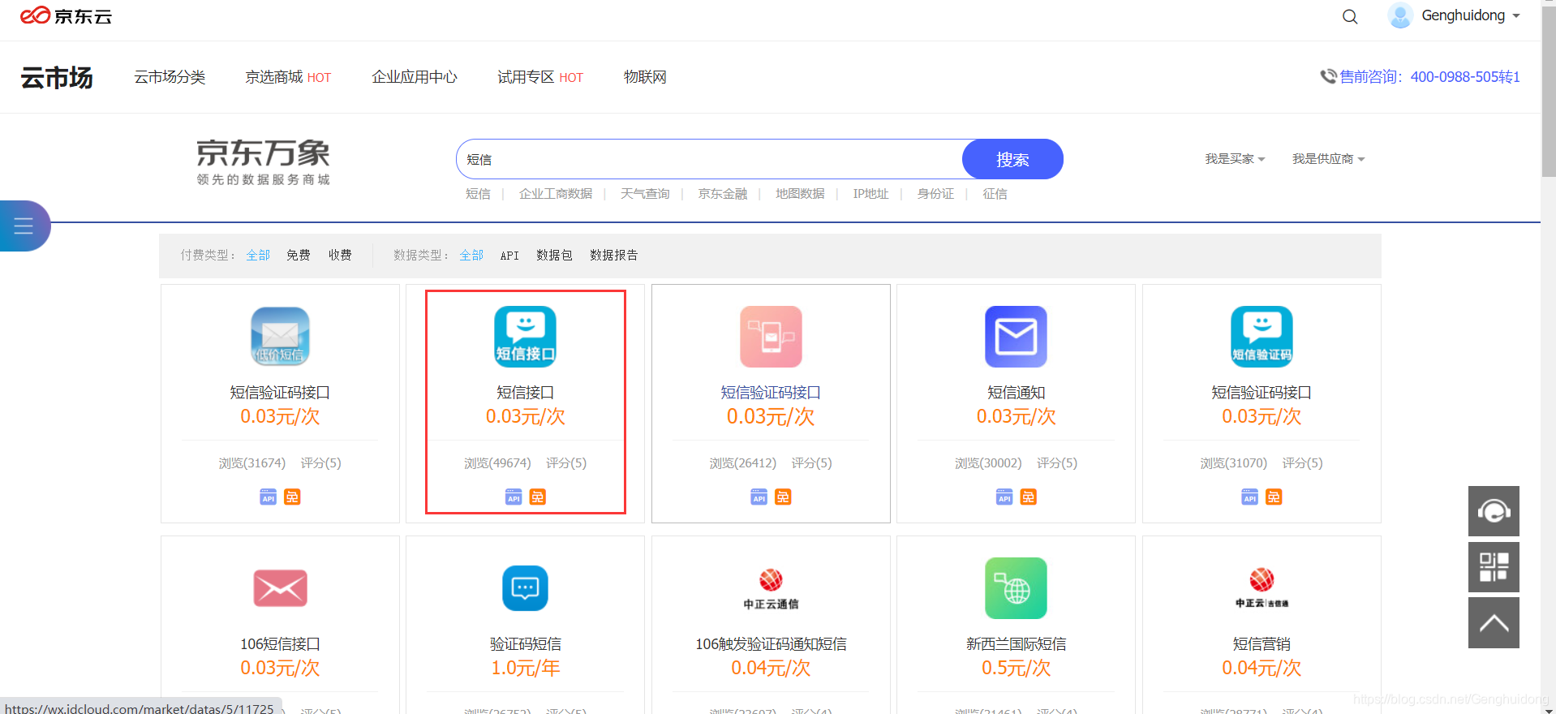Viewport: 1556px width, 714px height.
Task: Click the 京东金融 hot keyword
Action: 723,194
